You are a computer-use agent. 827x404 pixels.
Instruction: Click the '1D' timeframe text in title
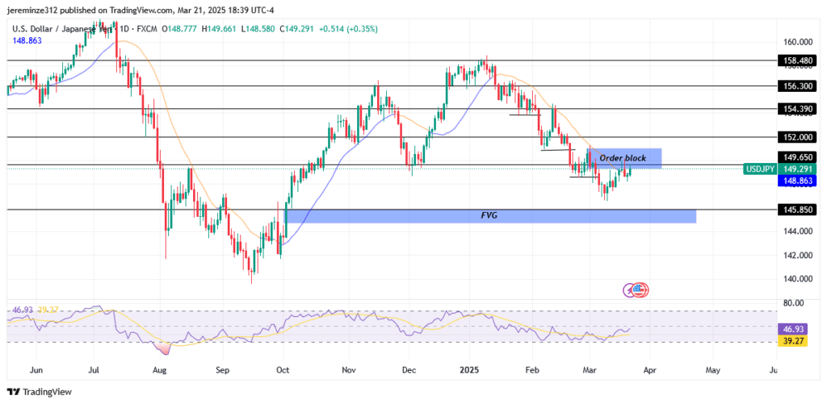point(124,30)
